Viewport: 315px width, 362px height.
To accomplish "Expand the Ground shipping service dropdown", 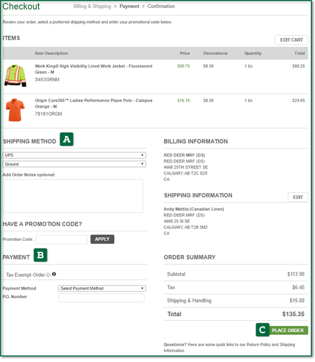I will [x=74, y=164].
